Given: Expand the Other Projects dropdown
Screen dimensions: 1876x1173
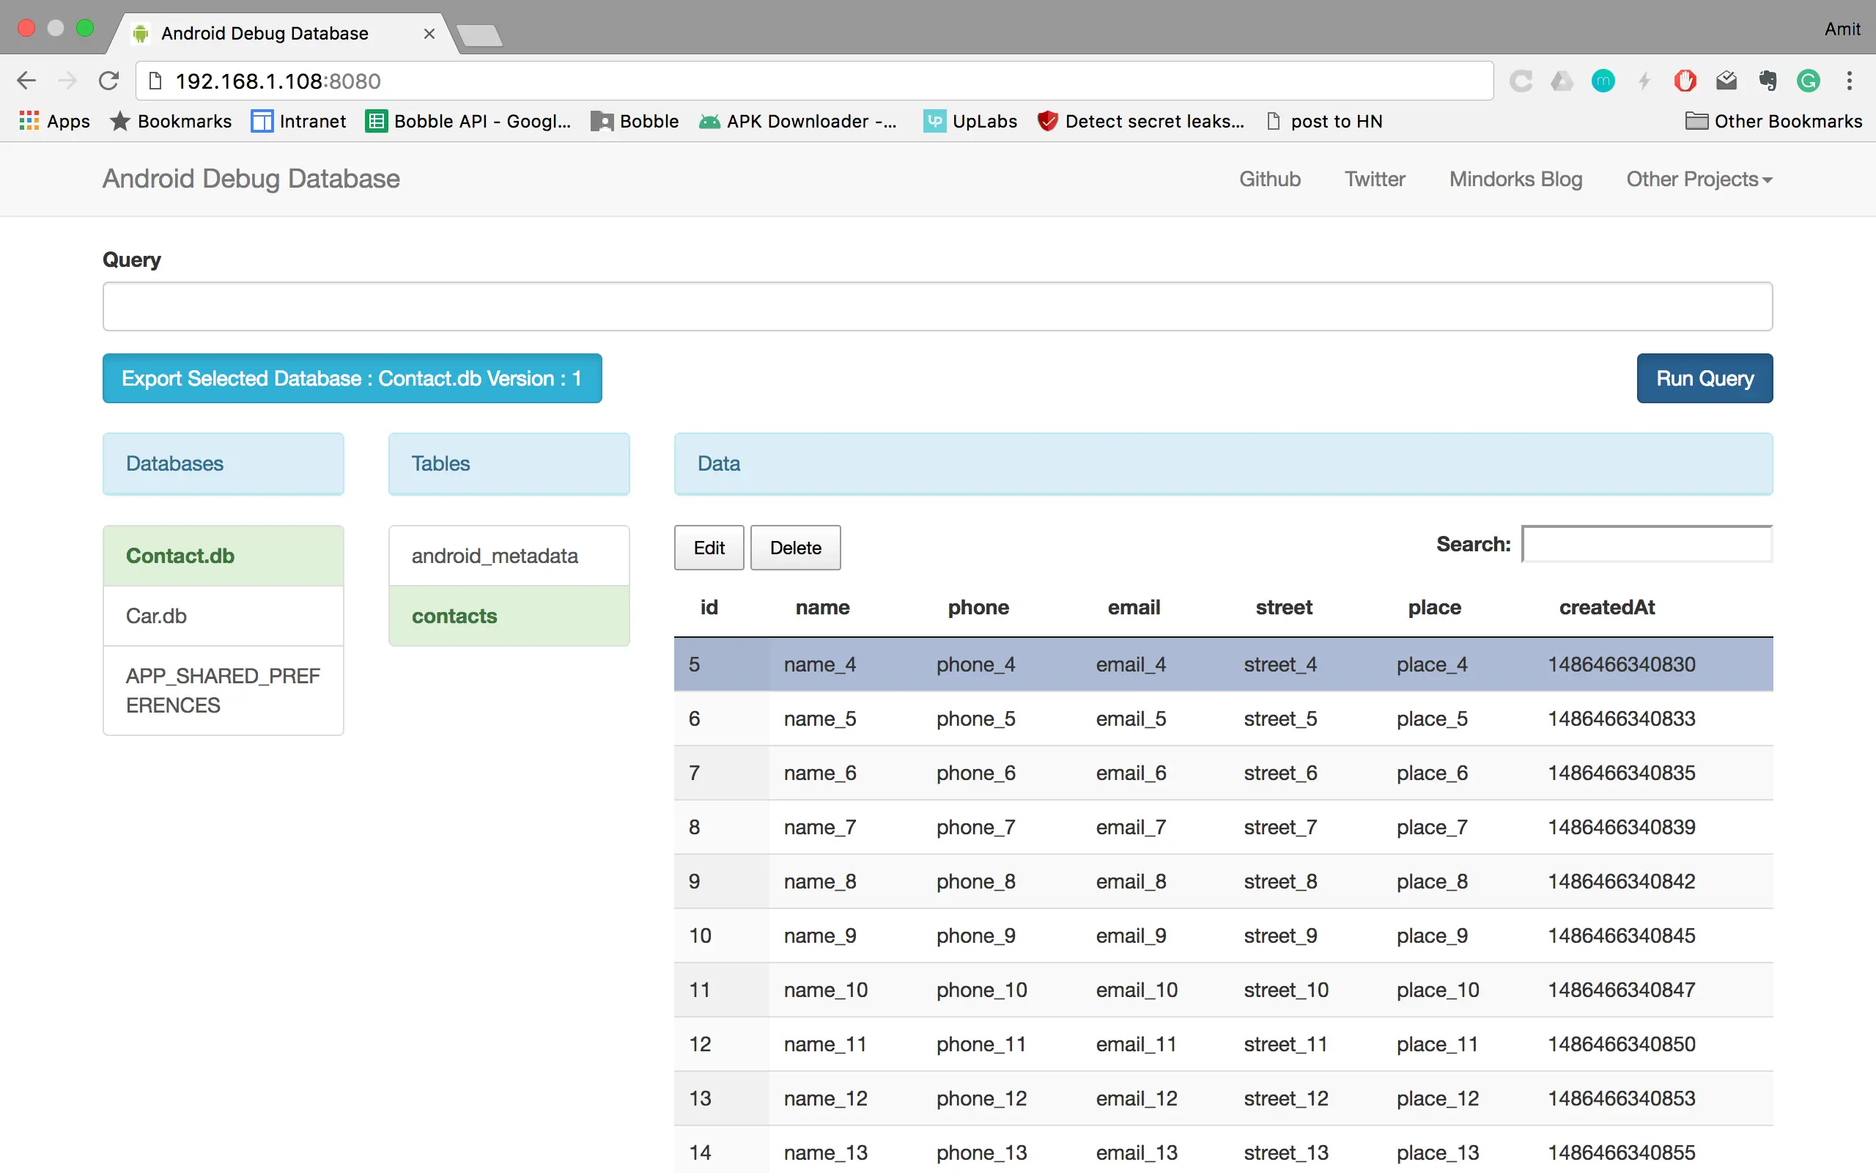Looking at the screenshot, I should coord(1699,179).
